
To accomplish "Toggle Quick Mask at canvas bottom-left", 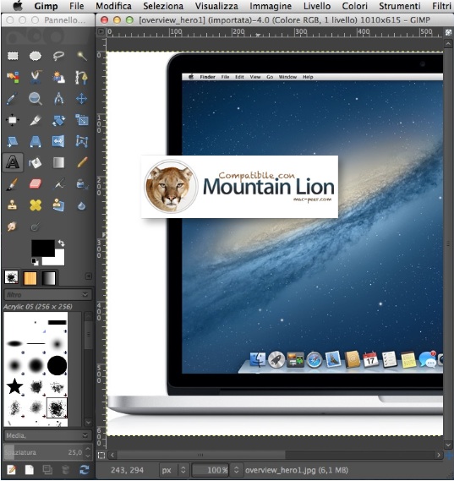I will pos(101,456).
